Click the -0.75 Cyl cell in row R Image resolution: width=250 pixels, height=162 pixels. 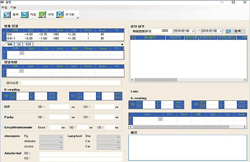[45, 34]
